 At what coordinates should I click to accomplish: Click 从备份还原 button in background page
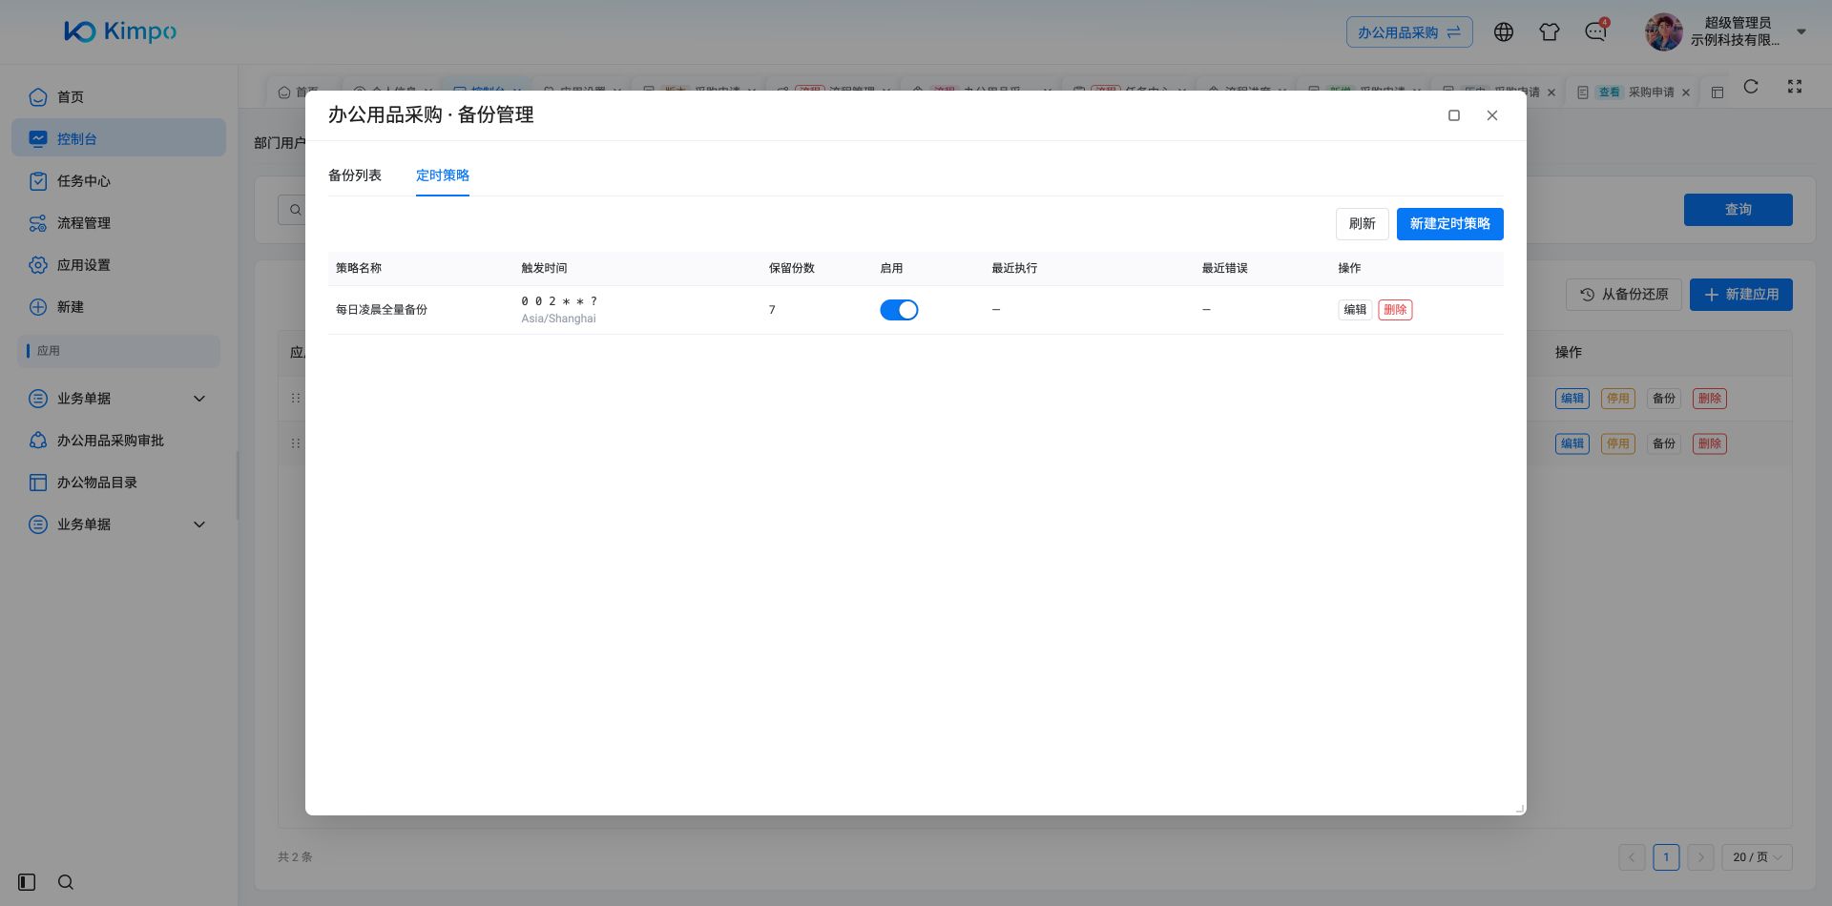click(x=1624, y=295)
